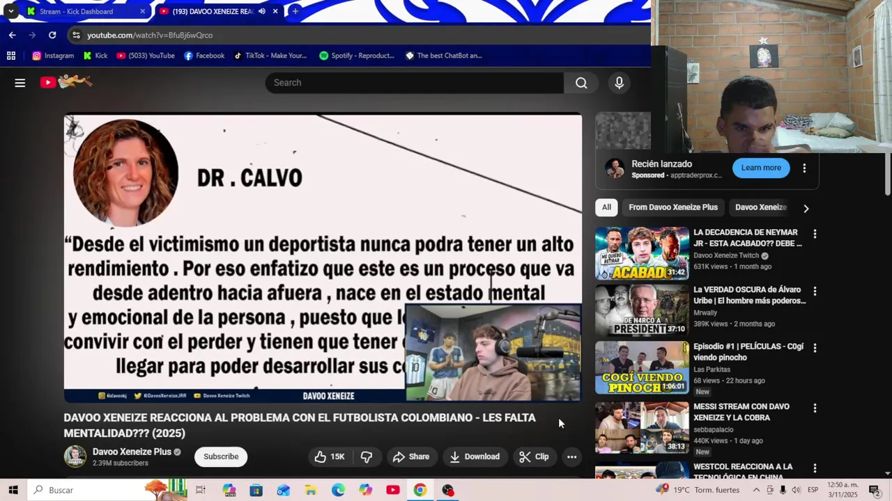Open Microsoft Store on the taskbar
This screenshot has height=501, width=892.
[x=256, y=490]
